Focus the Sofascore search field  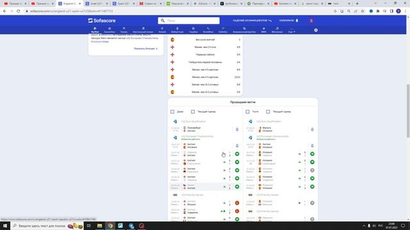[189, 20]
